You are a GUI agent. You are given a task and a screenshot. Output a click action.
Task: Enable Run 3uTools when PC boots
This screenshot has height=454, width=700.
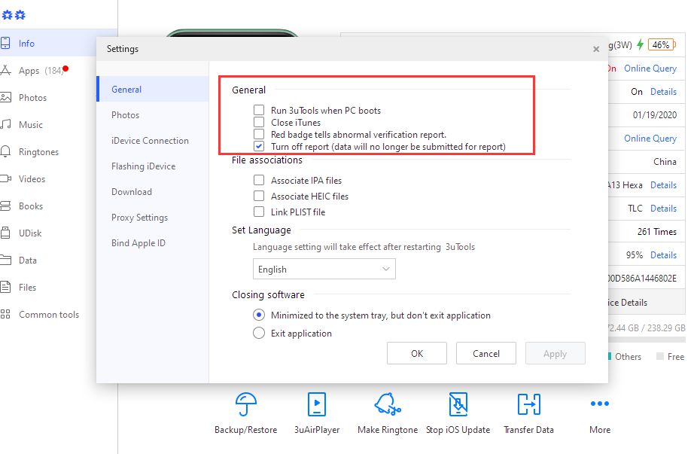[x=259, y=110]
